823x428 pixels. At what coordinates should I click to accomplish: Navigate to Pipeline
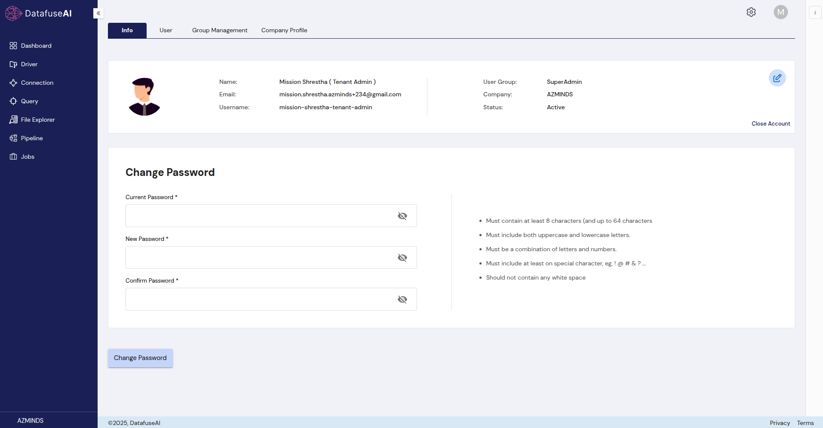coord(31,138)
